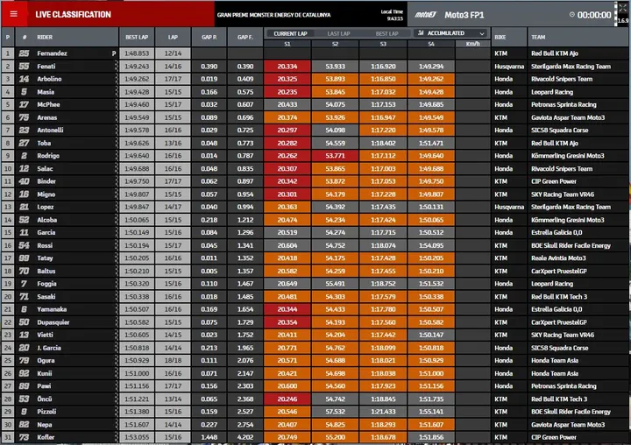Click Rodrigo's red S2 time 53.771
The image size is (631, 445).
pos(335,156)
